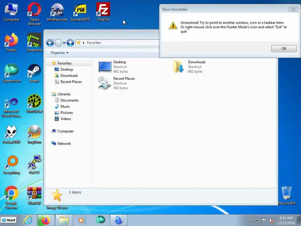
Task: Open the Videos library
Action: [x=66, y=119]
